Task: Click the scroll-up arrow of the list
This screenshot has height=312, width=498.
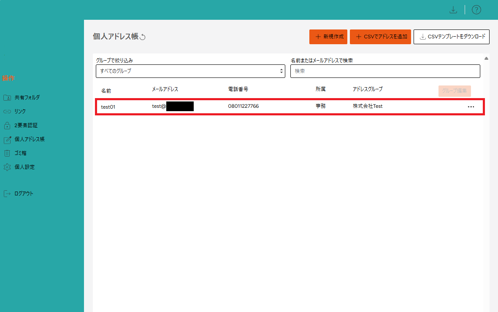Action: [x=486, y=58]
